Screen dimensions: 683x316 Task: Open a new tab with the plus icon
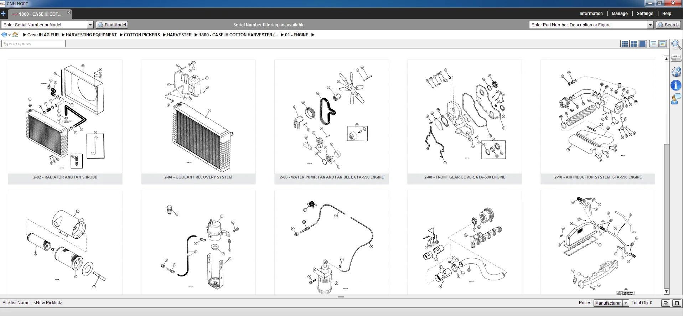pos(3,14)
